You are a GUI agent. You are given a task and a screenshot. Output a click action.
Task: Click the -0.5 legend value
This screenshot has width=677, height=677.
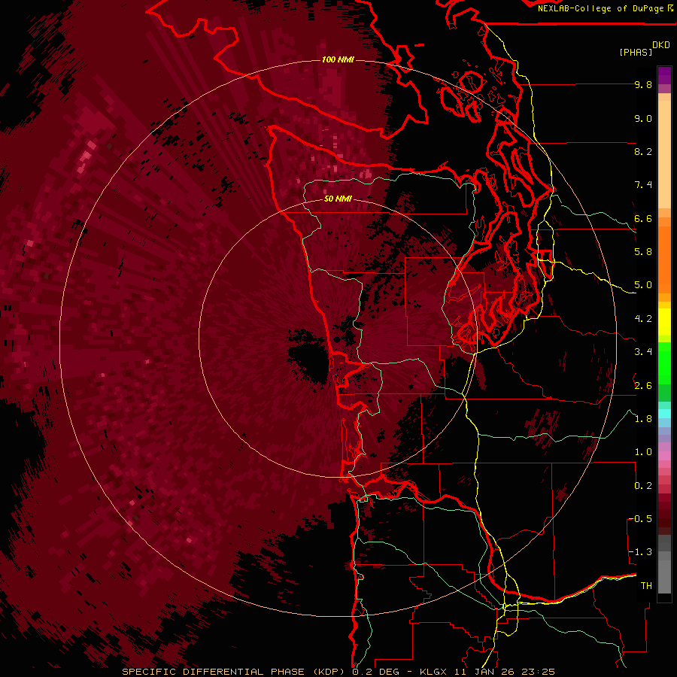click(641, 519)
